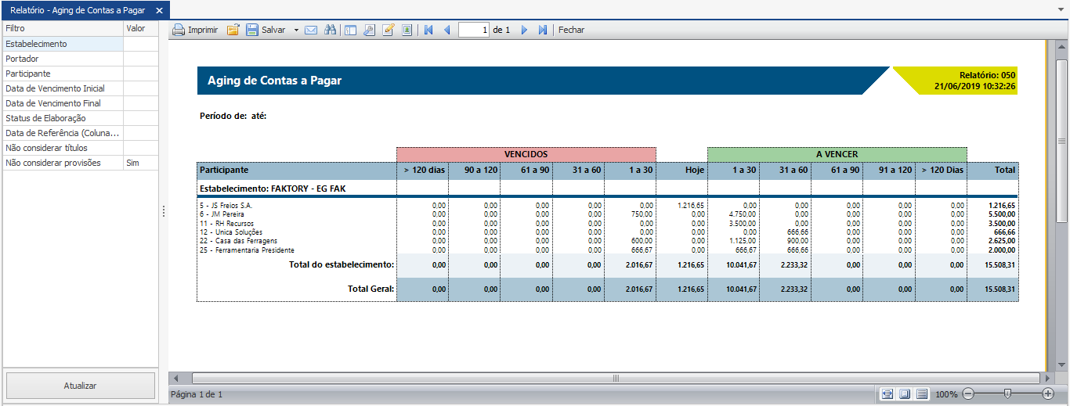Go to the last page arrow

pos(543,30)
